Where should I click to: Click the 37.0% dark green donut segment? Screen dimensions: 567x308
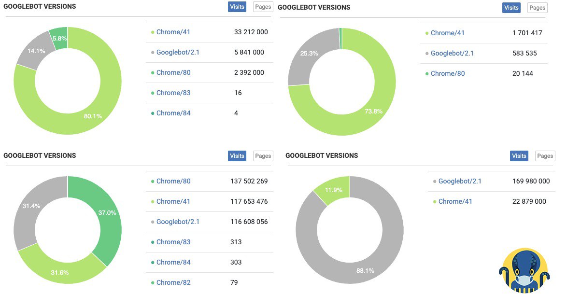(107, 217)
